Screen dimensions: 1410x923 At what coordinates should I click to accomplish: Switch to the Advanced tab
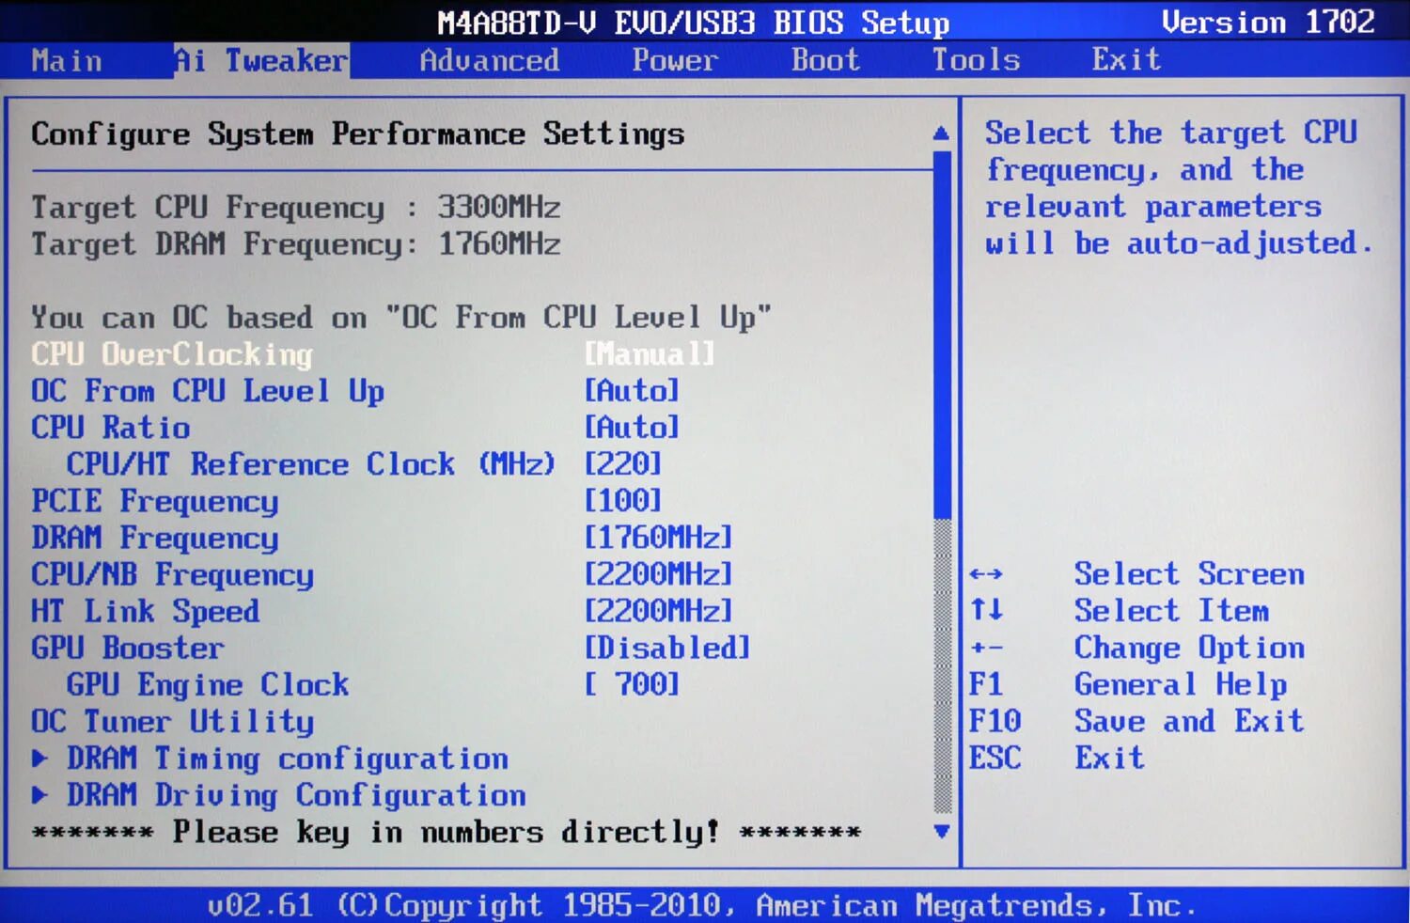(489, 61)
